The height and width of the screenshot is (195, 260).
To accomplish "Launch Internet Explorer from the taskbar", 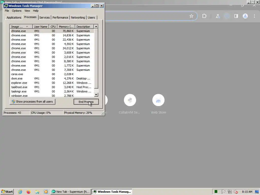I will [x=20, y=192].
